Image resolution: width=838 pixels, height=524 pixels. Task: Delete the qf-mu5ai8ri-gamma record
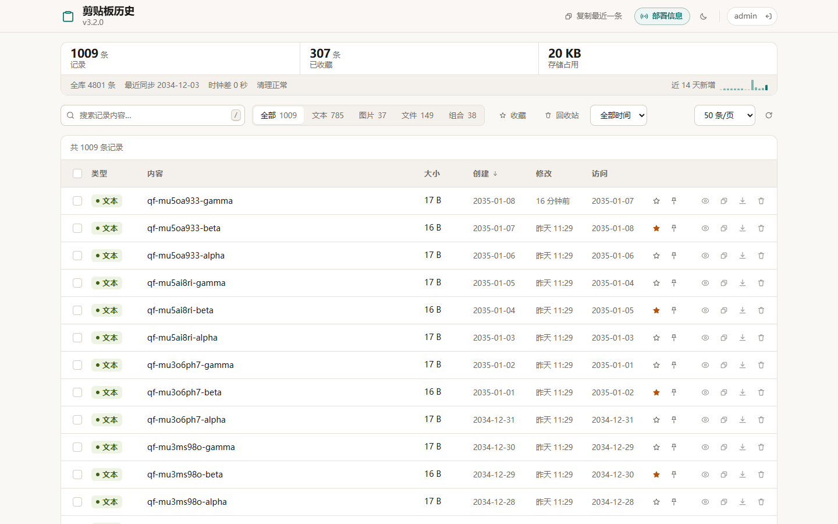tap(761, 283)
